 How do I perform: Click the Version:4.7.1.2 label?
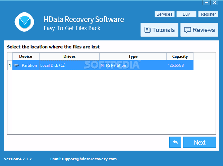[18, 159]
